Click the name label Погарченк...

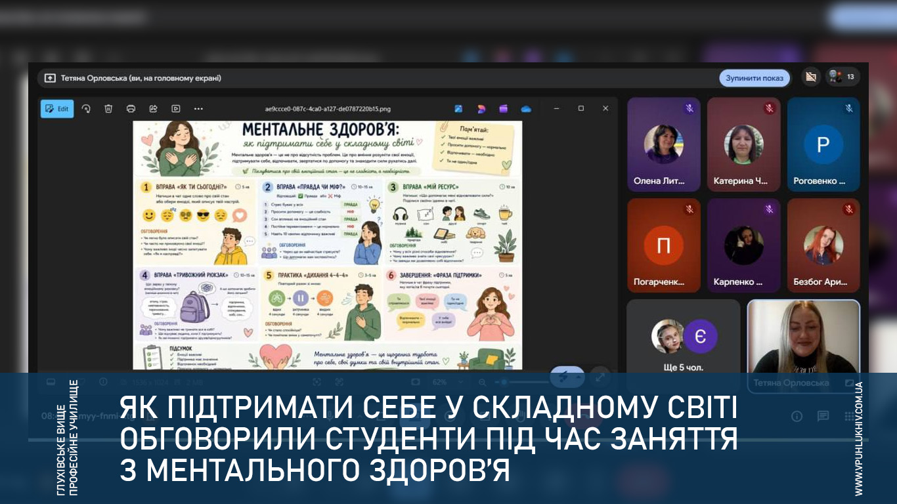(659, 282)
